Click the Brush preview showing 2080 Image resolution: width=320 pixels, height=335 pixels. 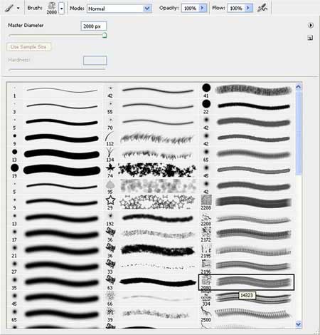pyautogui.click(x=52, y=9)
